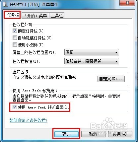
Task: Expand the 任务栏按钮 dropdown showing 始终合并、隐藏标签
Action: (x=92, y=61)
